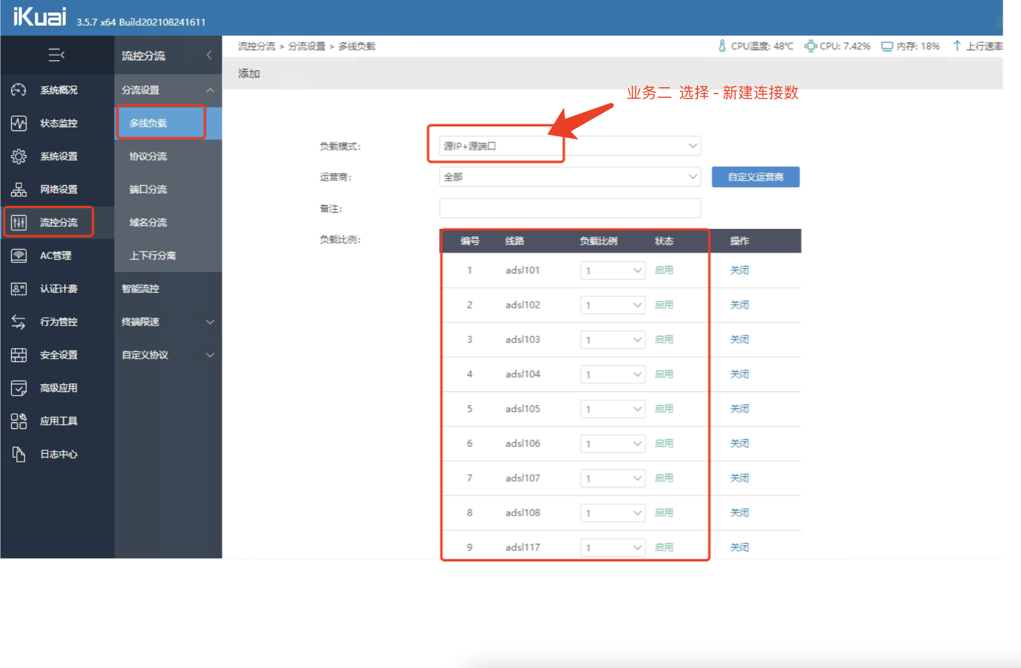Click 关闭 link for adsl101

point(739,270)
